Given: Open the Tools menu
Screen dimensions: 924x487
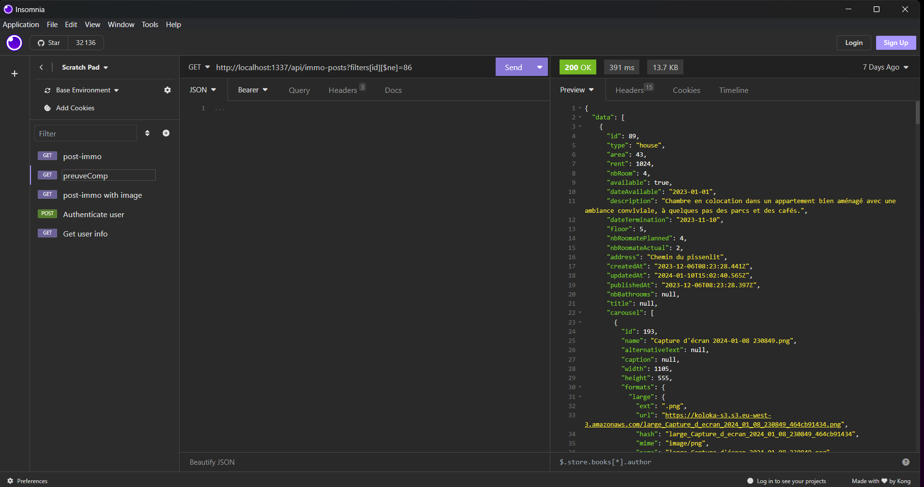Looking at the screenshot, I should 150,25.
